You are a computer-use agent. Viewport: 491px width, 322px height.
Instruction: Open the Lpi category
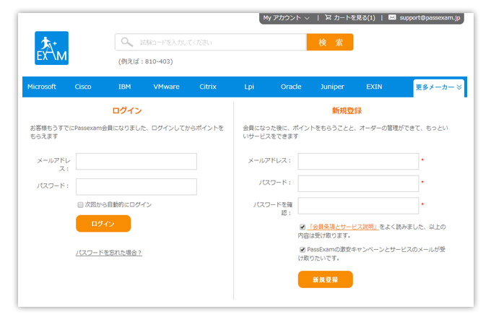tap(249, 87)
